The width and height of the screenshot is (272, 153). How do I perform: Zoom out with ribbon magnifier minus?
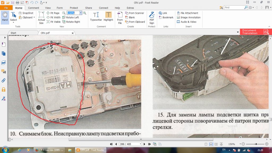pos(64,13)
